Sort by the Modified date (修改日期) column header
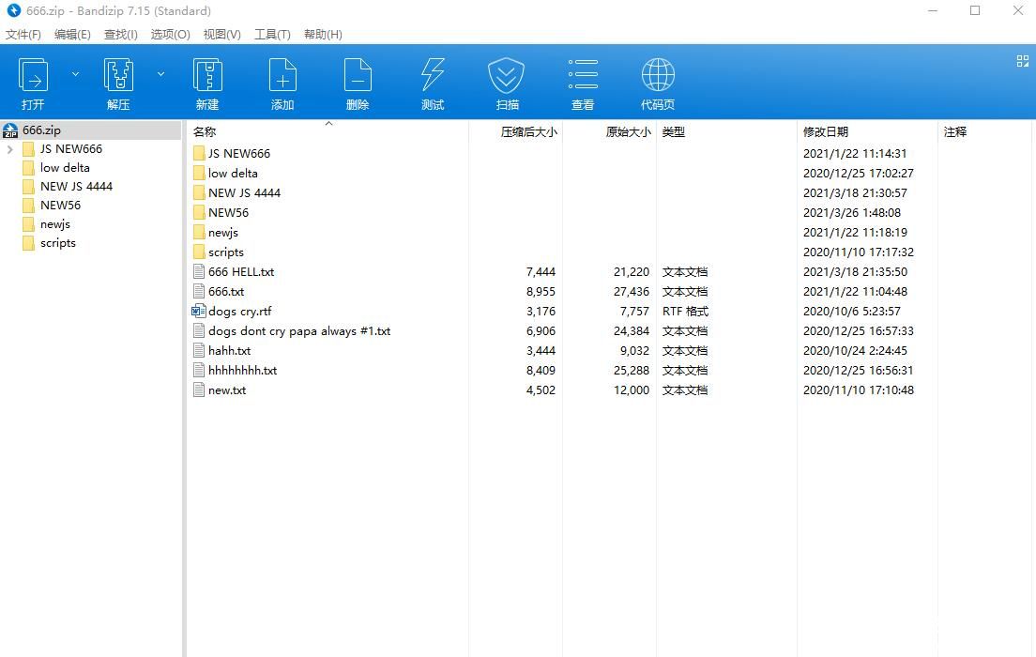The height and width of the screenshot is (657, 1036). tap(826, 132)
